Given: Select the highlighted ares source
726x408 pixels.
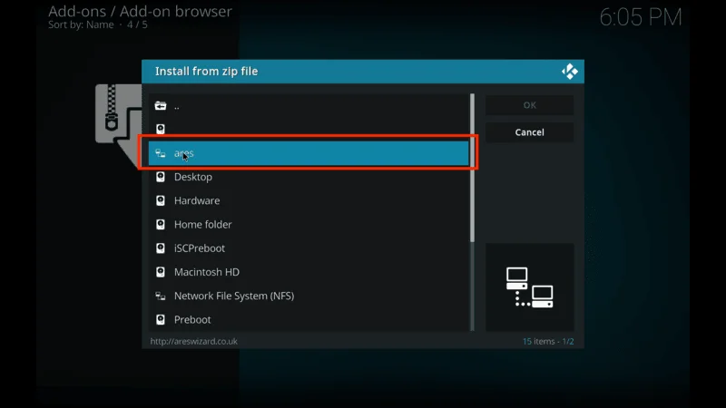Looking at the screenshot, I should pyautogui.click(x=309, y=153).
